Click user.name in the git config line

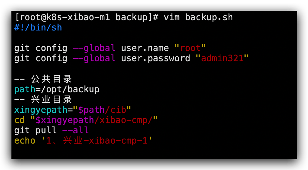145,48
